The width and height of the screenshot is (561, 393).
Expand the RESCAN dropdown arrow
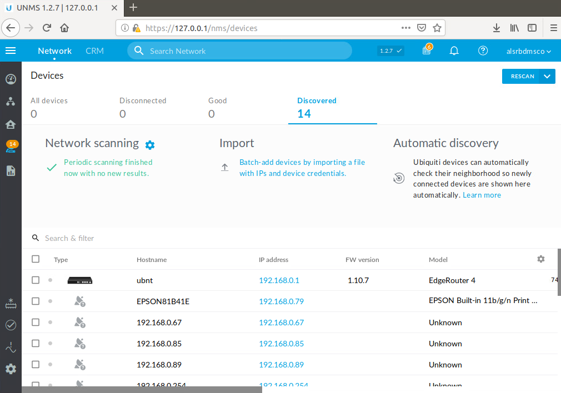(547, 76)
